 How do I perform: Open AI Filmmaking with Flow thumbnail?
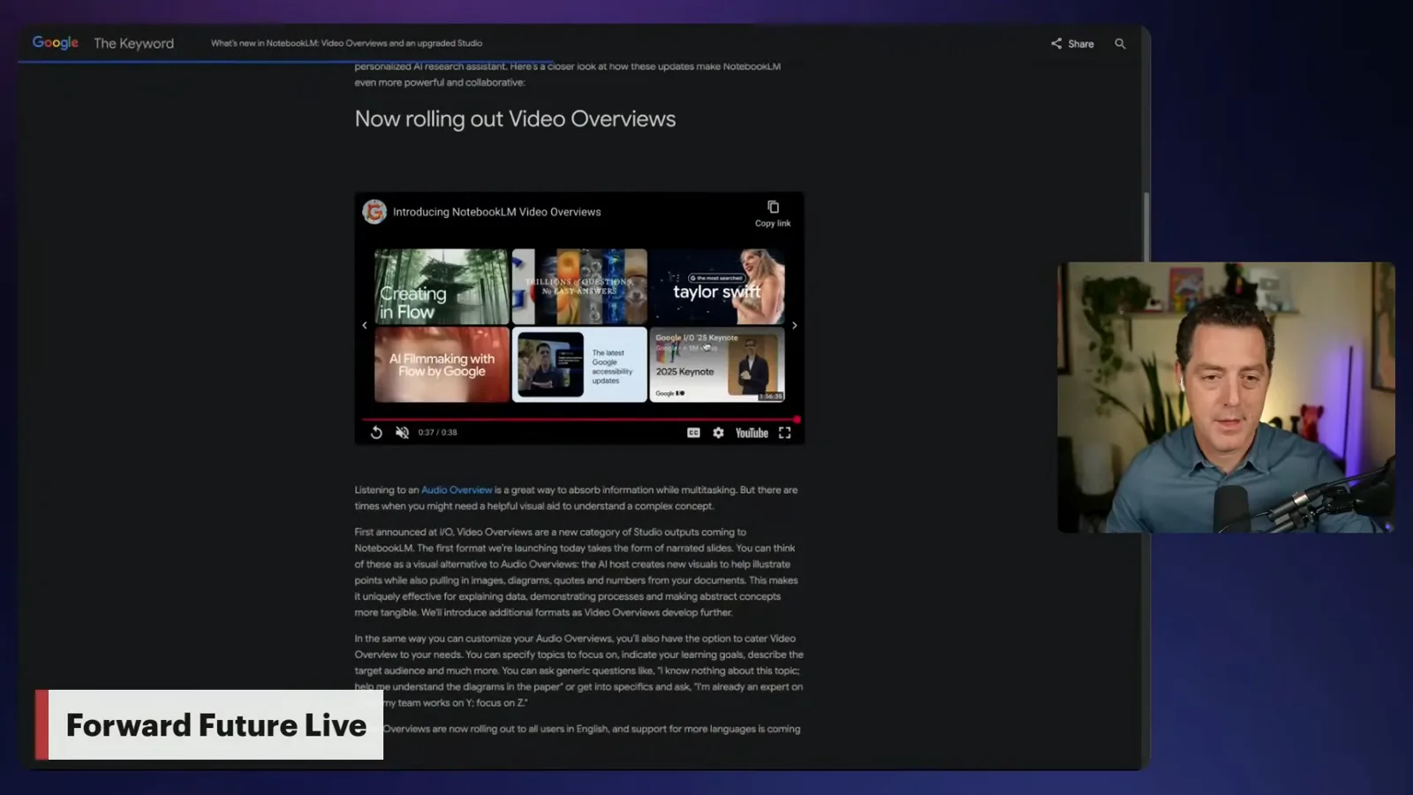(x=442, y=365)
